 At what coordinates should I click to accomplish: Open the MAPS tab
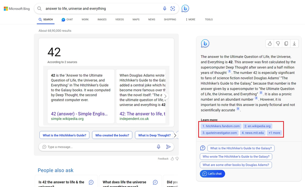pyautogui.click(x=136, y=19)
